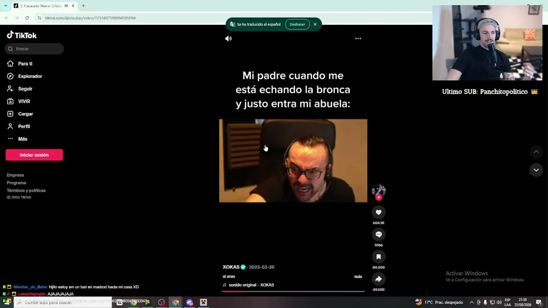Go to the Seguir page
Viewport: 548px width, 308px height.
[x=20, y=89]
